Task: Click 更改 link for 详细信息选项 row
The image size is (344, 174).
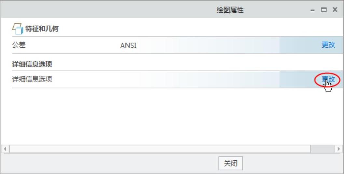Action: 328,79
